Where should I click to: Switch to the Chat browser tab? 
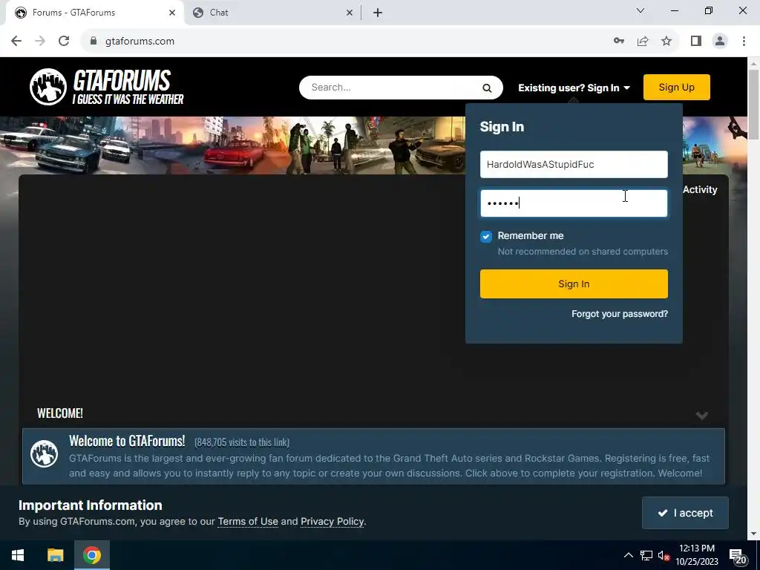click(272, 13)
